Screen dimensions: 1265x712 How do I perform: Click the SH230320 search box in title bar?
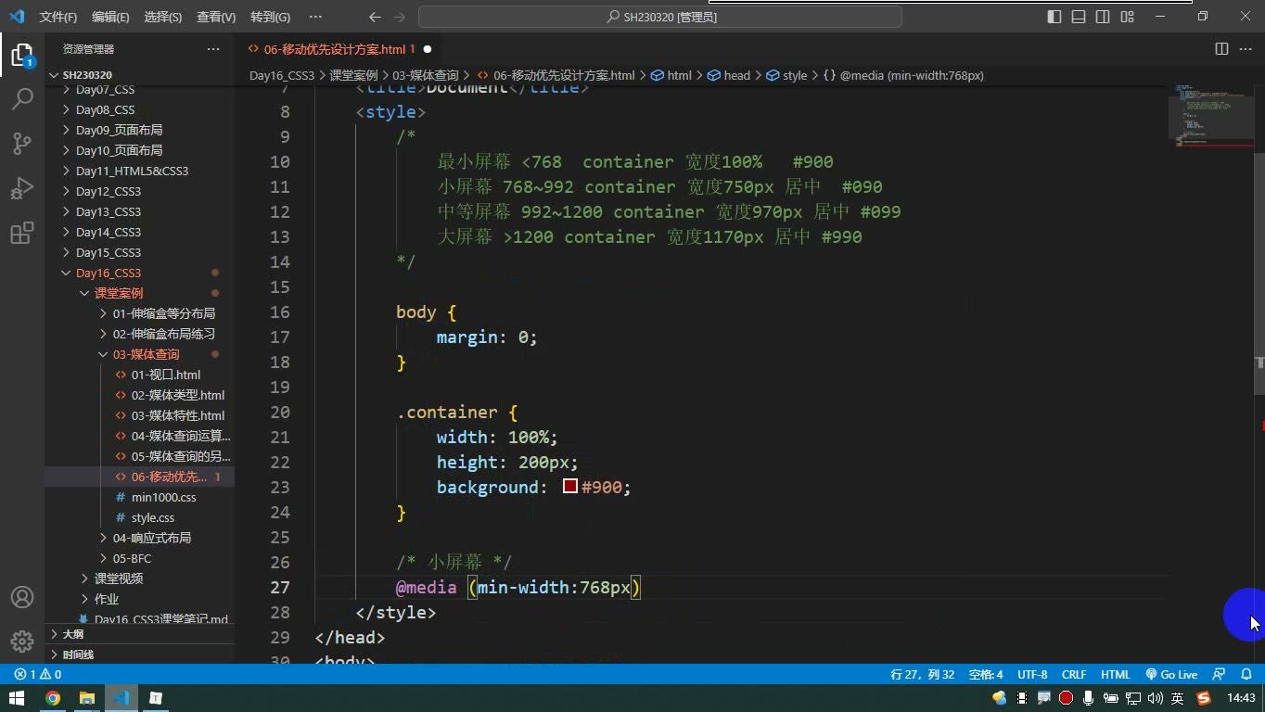[x=660, y=17]
